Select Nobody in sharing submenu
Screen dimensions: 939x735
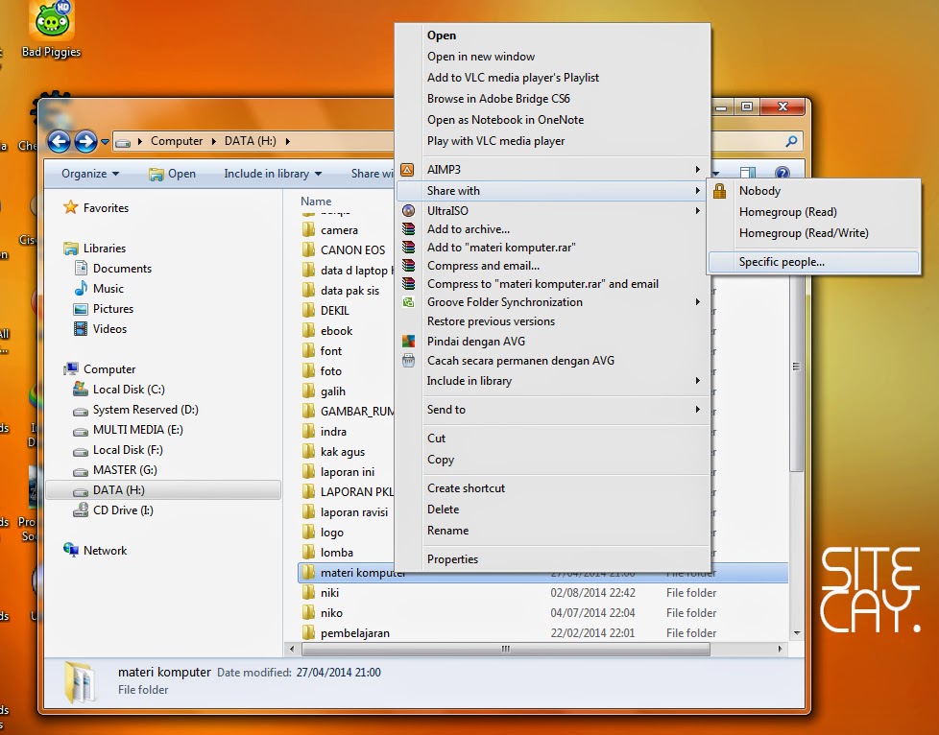(814, 191)
